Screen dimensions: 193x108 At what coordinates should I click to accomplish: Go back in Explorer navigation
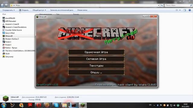[x=2, y=5]
